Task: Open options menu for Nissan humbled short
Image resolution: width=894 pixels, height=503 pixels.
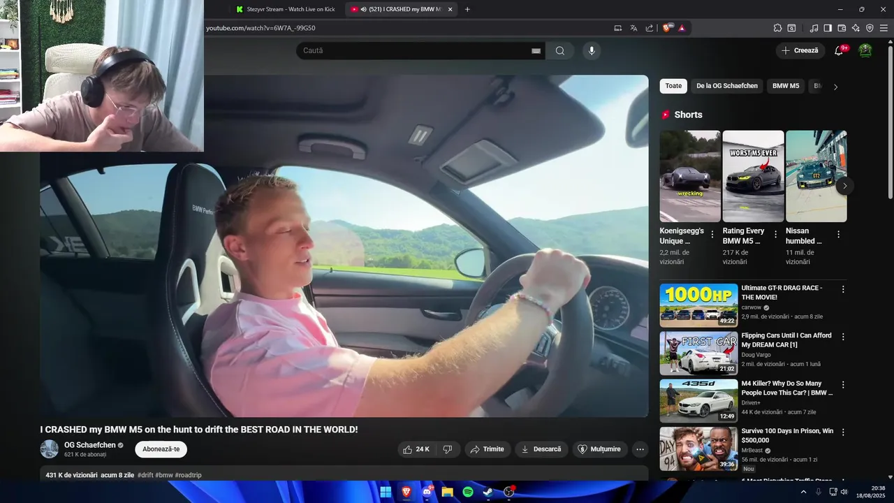Action: [839, 235]
